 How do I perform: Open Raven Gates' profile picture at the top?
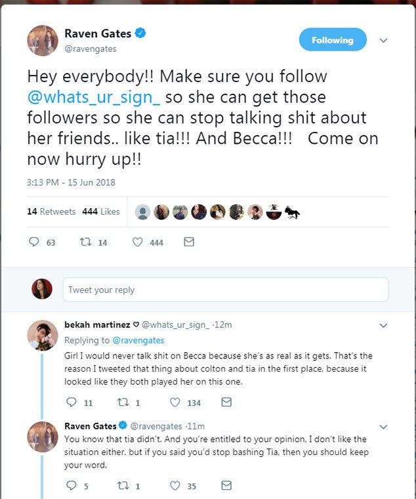(43, 41)
